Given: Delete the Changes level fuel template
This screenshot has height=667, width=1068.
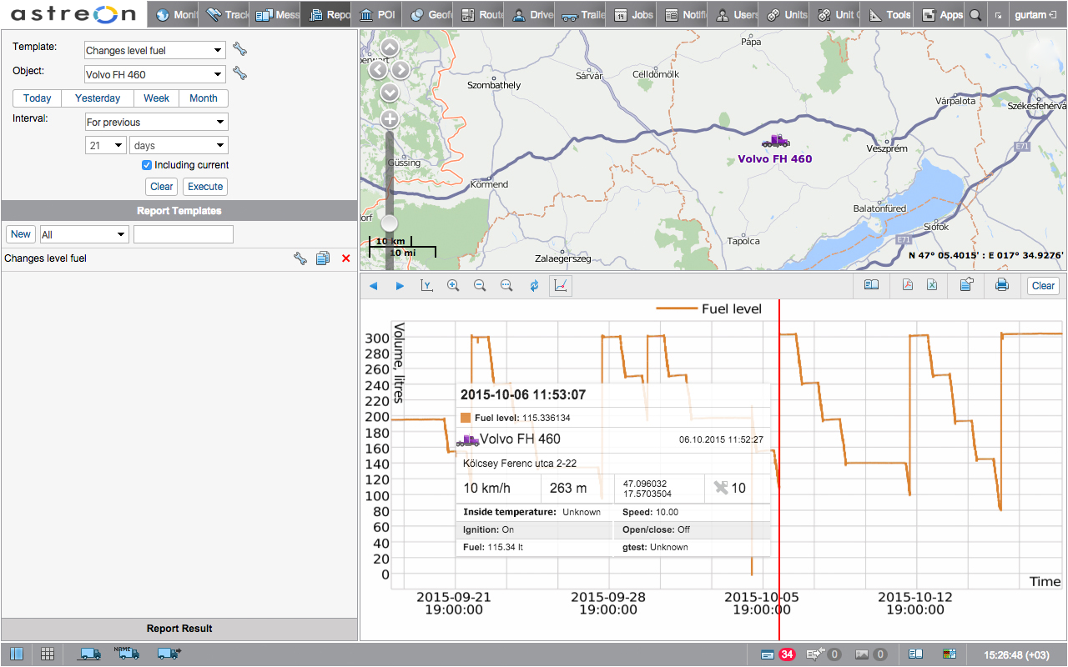Looking at the screenshot, I should [345, 258].
